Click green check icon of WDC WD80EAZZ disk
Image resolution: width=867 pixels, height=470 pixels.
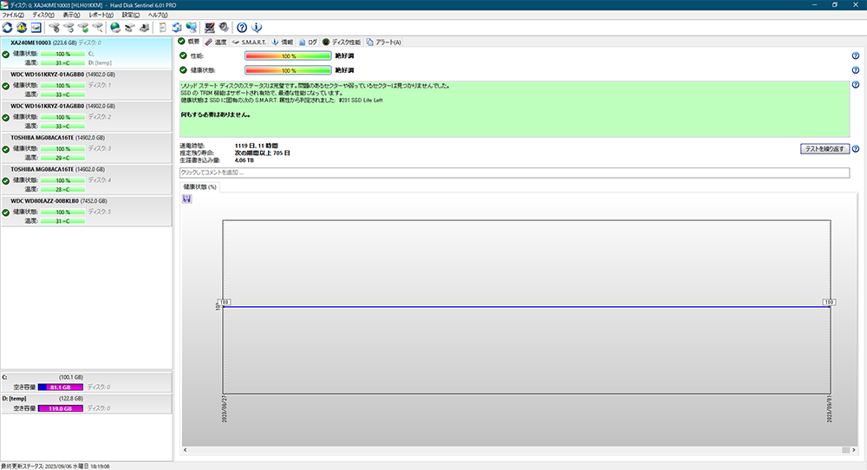click(5, 212)
